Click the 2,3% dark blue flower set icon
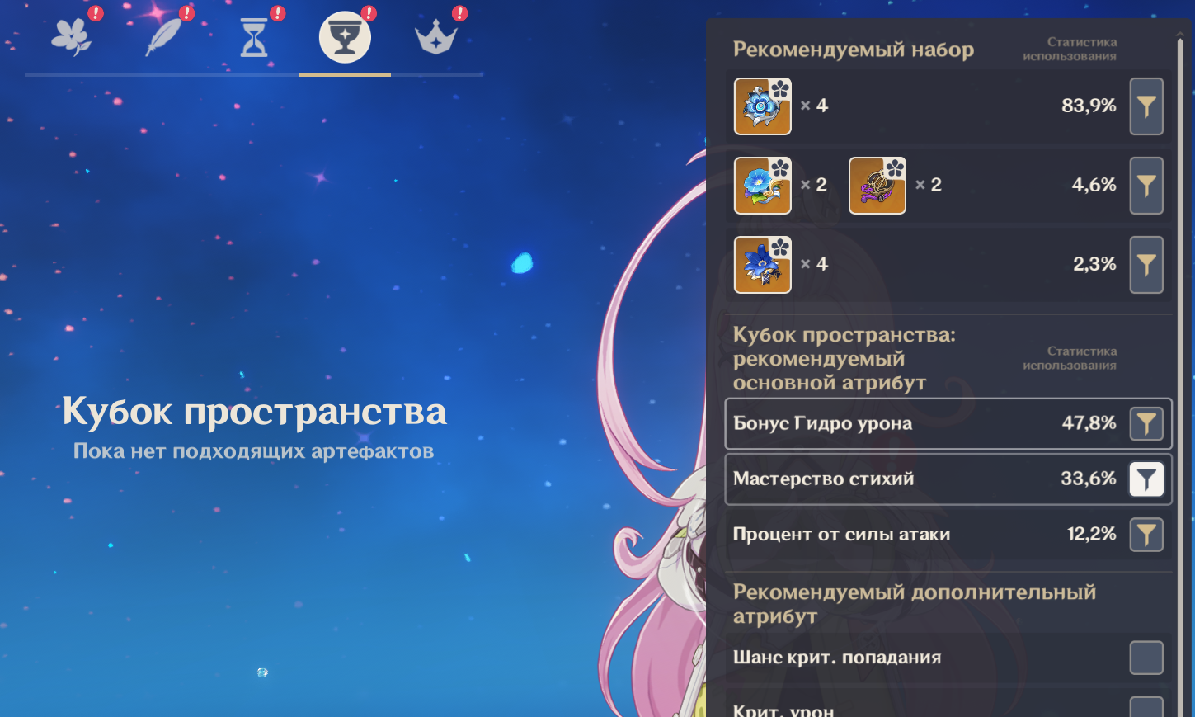This screenshot has width=1195, height=717. [763, 265]
